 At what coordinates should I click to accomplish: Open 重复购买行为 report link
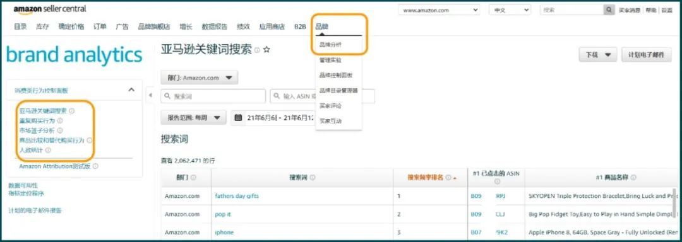click(x=37, y=120)
